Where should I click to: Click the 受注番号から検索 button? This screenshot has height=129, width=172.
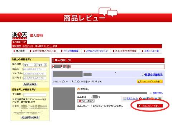[30, 118]
